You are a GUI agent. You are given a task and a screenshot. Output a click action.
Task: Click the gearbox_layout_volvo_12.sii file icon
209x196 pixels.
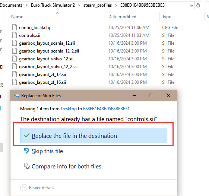coord(15,59)
